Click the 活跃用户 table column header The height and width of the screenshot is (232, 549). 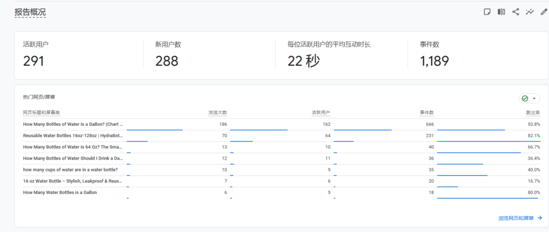pyautogui.click(x=321, y=113)
